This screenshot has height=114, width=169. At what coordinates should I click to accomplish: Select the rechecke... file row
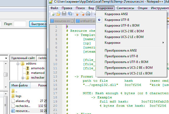29,106
